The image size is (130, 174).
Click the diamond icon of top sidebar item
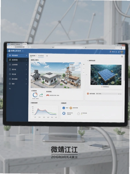tap(10, 55)
